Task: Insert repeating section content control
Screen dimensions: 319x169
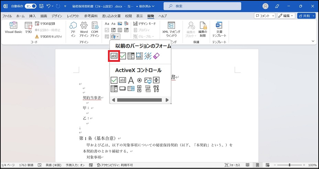Action: (107, 36)
